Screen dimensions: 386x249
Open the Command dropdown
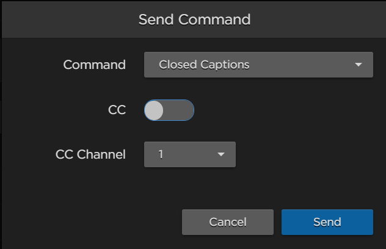[258, 65]
